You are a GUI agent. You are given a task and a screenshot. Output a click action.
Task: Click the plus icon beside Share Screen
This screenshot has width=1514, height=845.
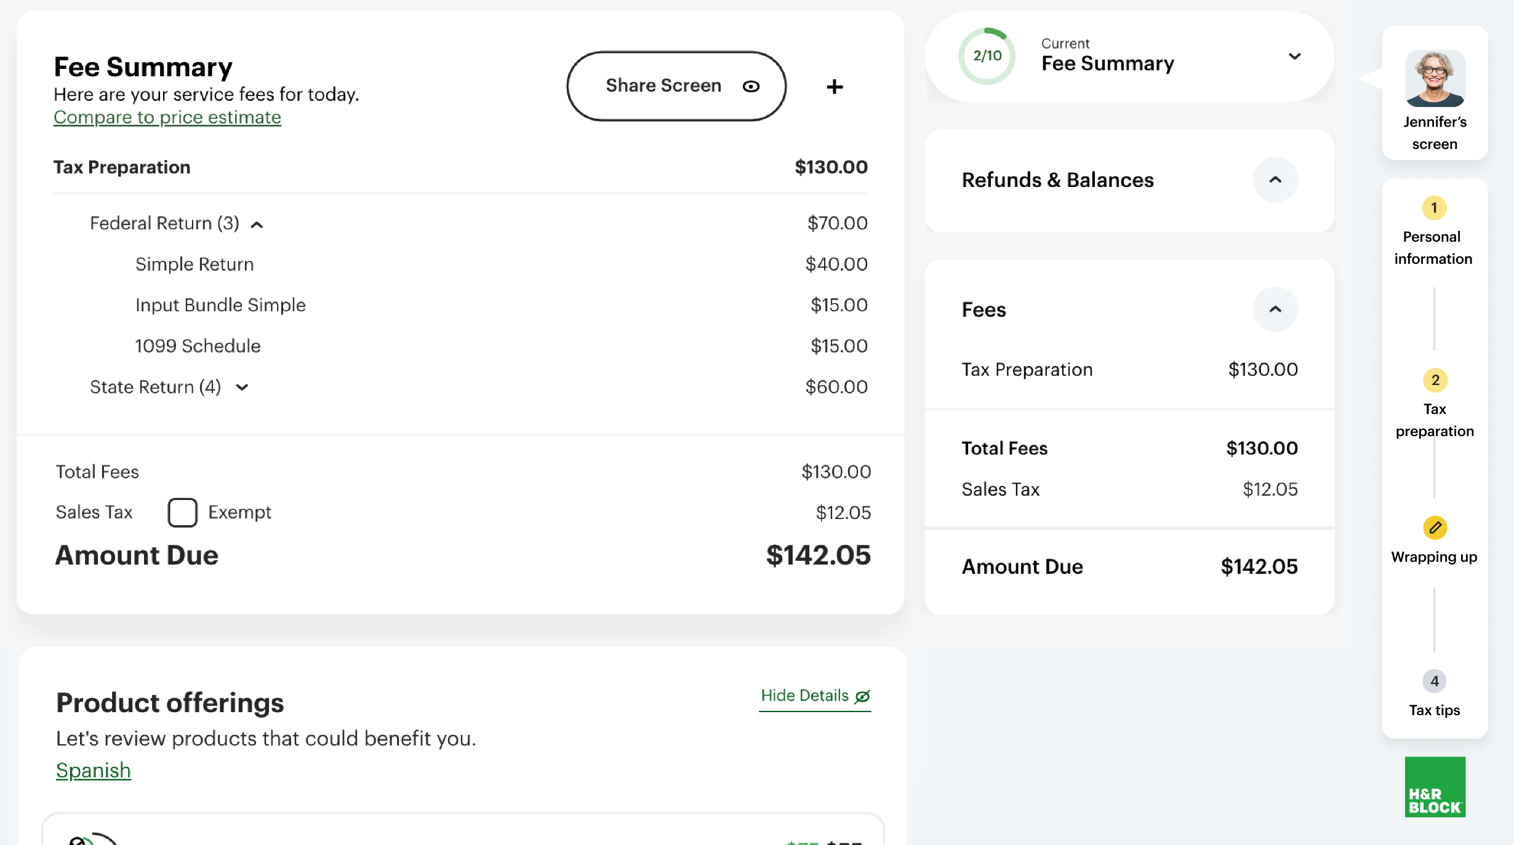[835, 87]
